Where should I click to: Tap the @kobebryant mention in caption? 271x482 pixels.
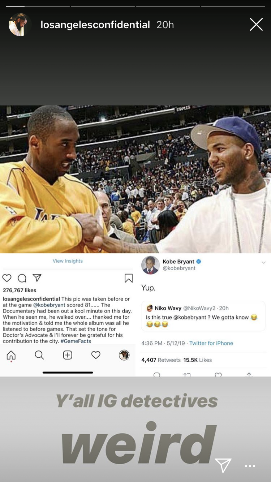pyautogui.click(x=50, y=305)
